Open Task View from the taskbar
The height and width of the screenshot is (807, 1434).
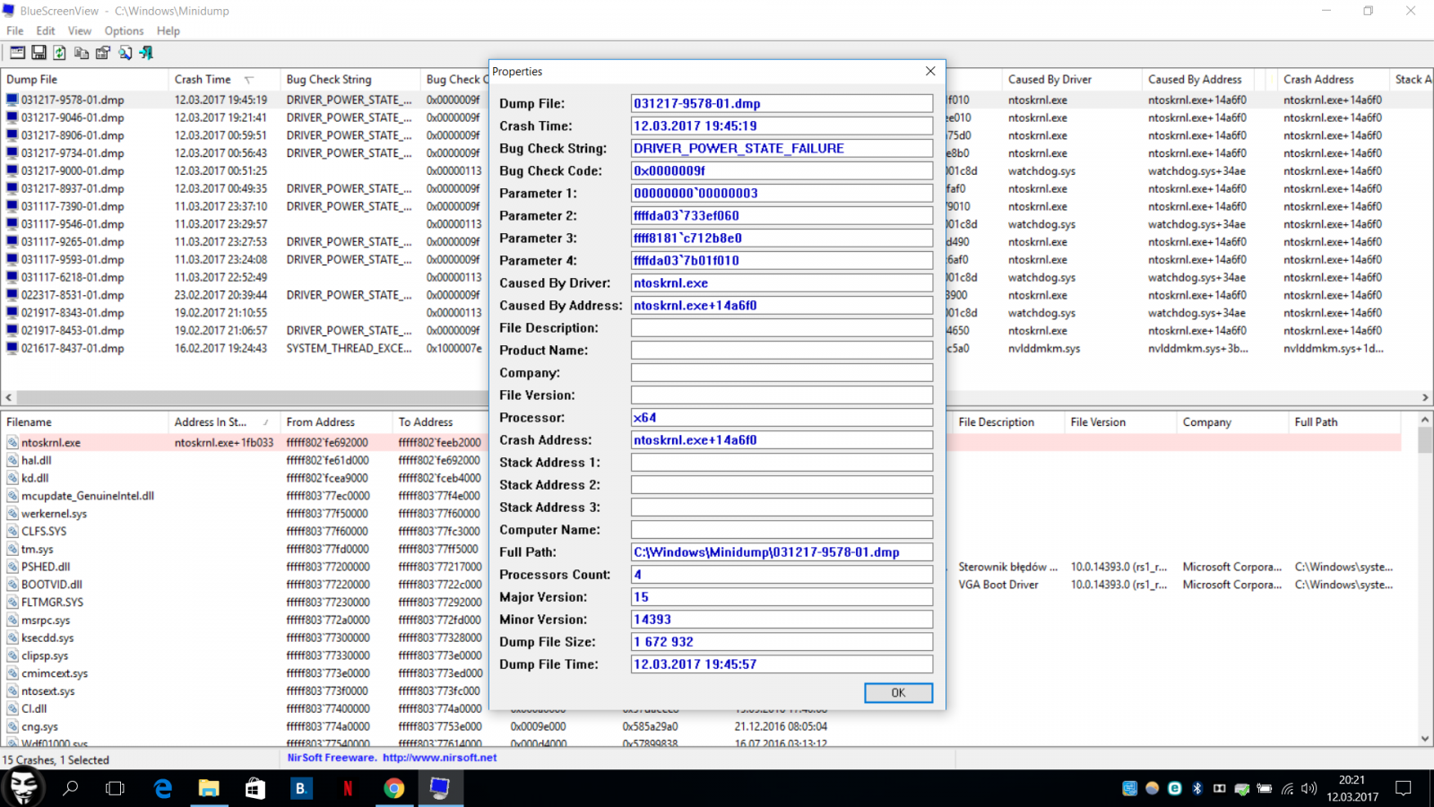point(116,788)
